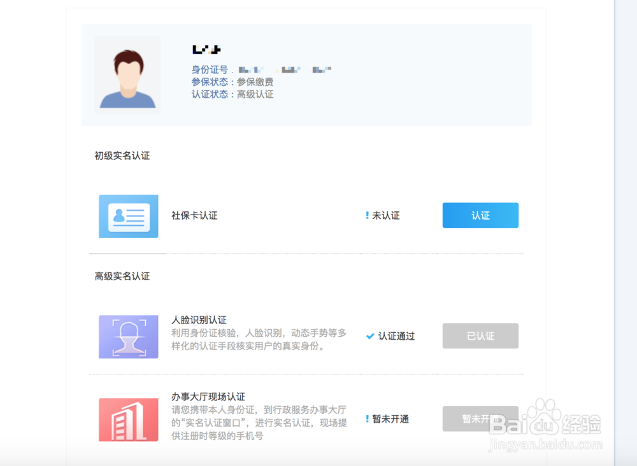Image resolution: width=637 pixels, height=466 pixels.
Task: Click the blue 认证 button
Action: coord(480,215)
